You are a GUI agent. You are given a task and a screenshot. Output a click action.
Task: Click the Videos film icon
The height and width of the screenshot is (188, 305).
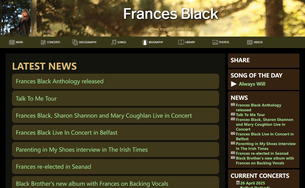pos(250,42)
